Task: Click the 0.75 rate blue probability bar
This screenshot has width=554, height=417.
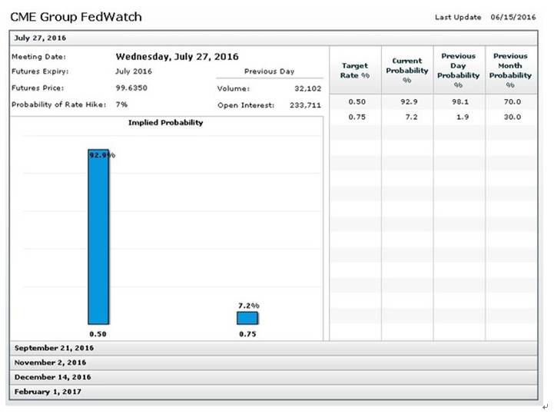Action: [247, 318]
